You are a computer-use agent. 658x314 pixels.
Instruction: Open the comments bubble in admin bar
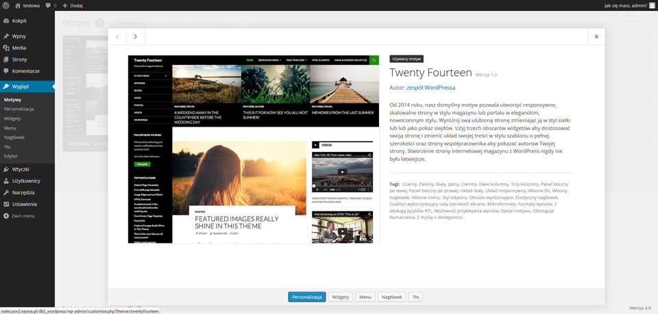click(51, 6)
